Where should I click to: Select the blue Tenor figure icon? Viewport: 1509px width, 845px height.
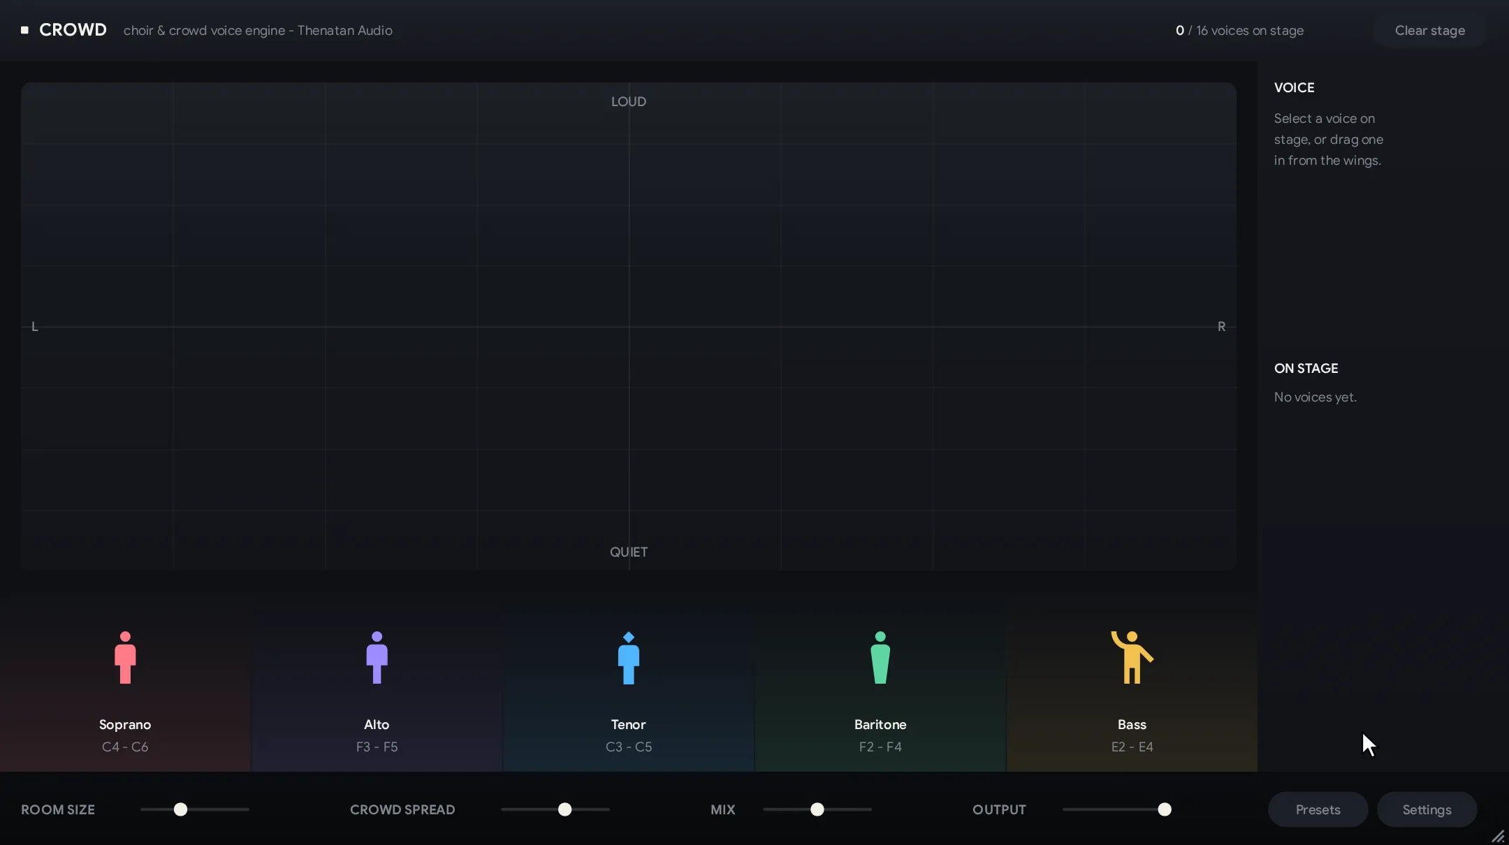(629, 657)
